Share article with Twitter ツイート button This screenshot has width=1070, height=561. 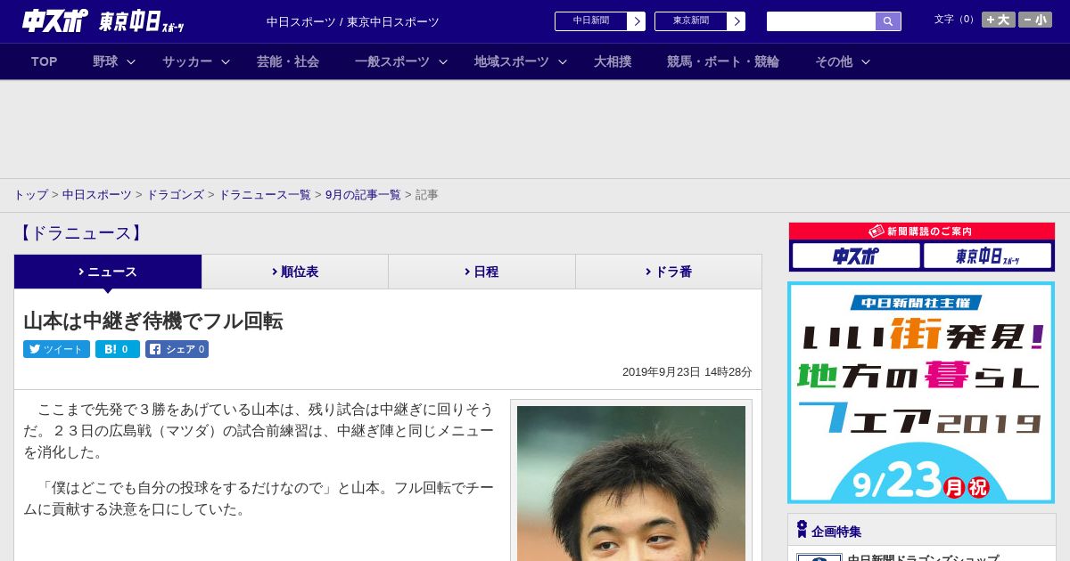(56, 349)
